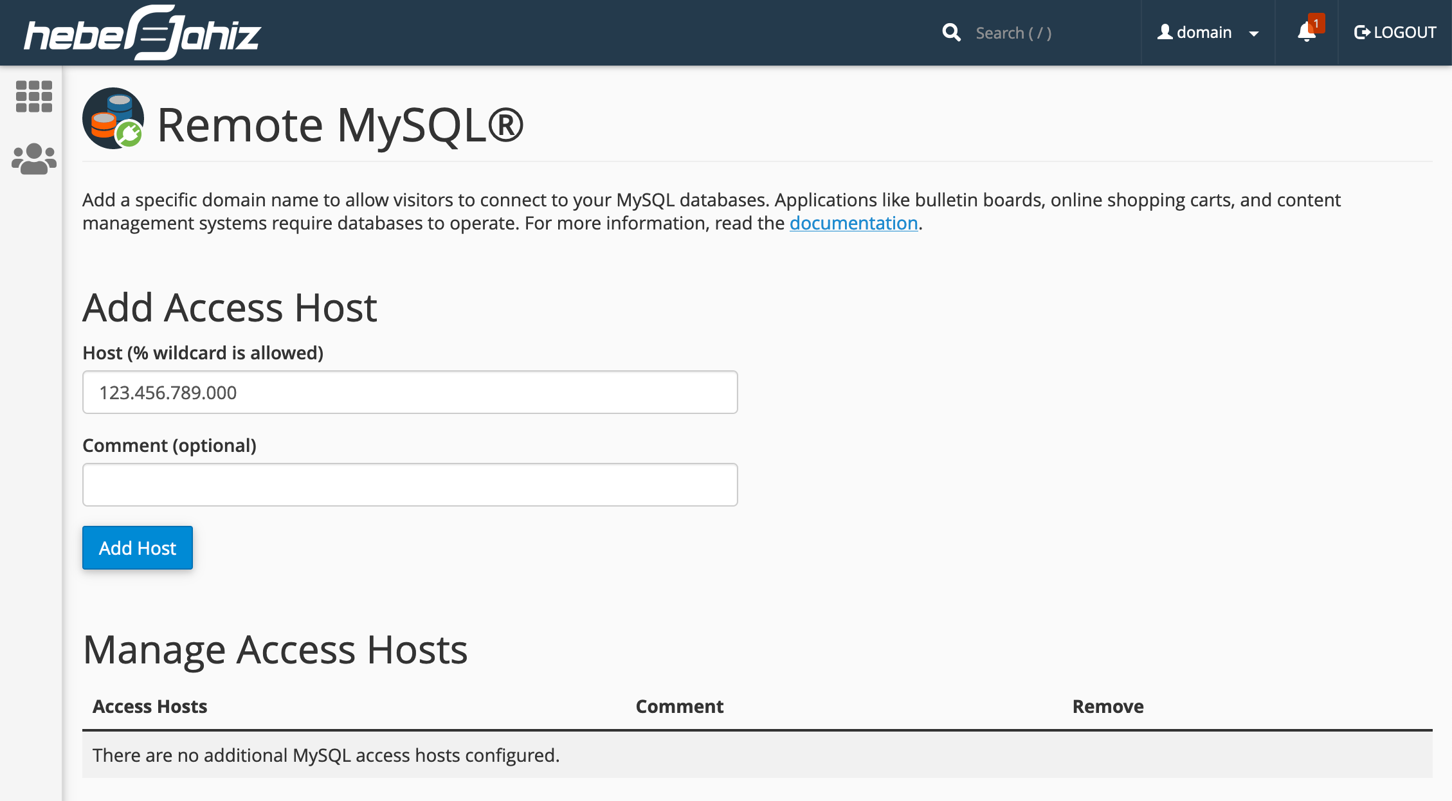Click the Remote MySQL database icon
This screenshot has height=801, width=1452.
click(x=113, y=119)
